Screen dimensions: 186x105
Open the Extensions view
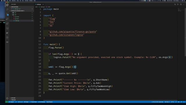[7, 23]
